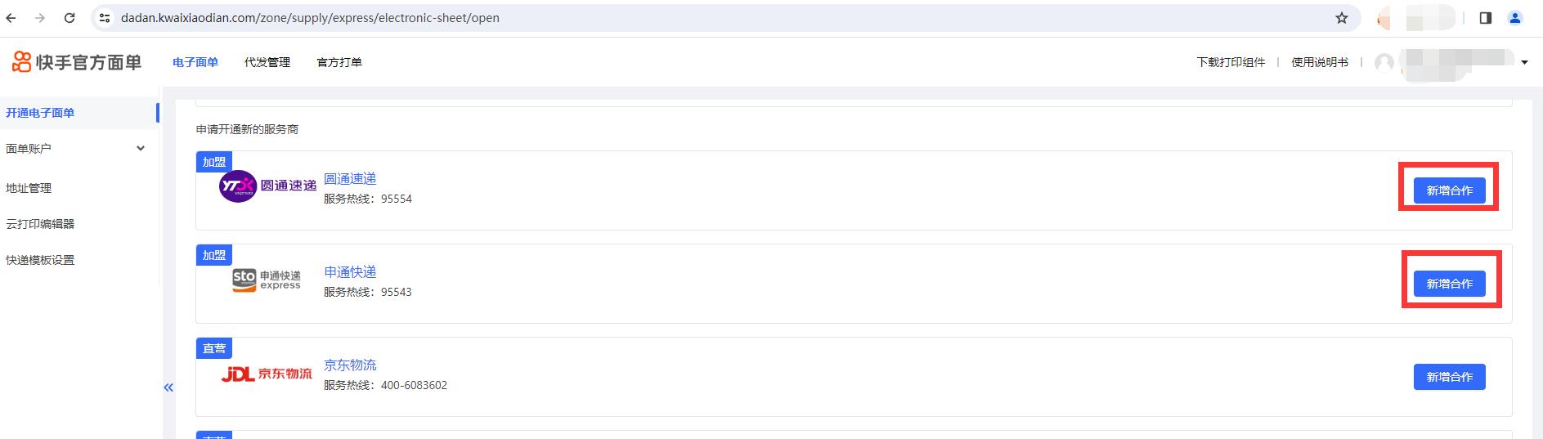Open the browser side panel icon

tap(1486, 18)
